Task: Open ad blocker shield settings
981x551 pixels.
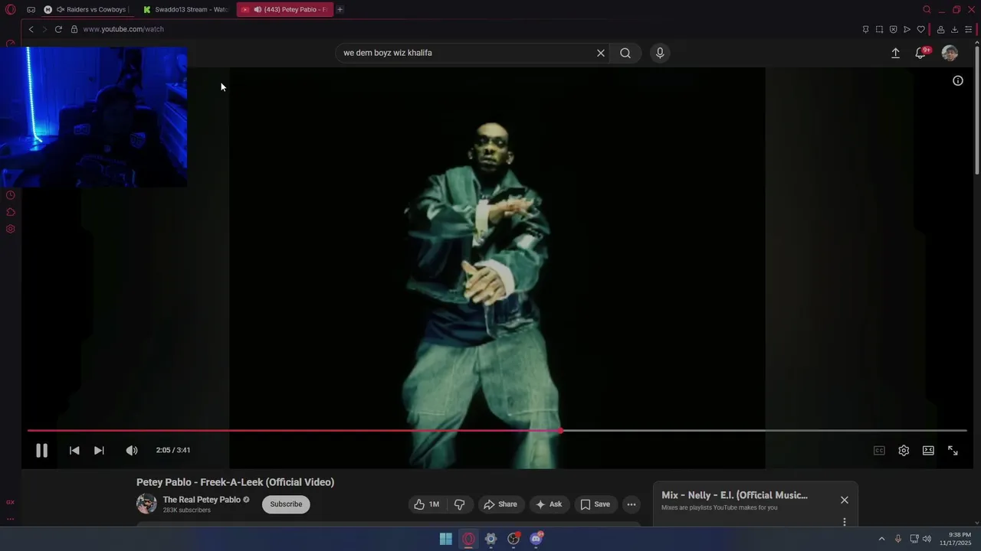Action: 893,29
